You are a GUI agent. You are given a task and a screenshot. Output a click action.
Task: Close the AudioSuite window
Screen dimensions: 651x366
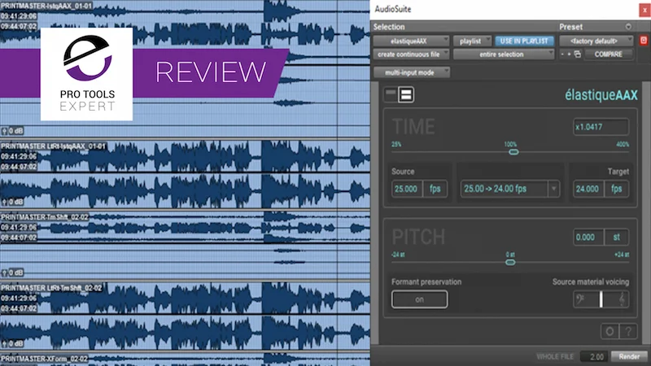(644, 10)
